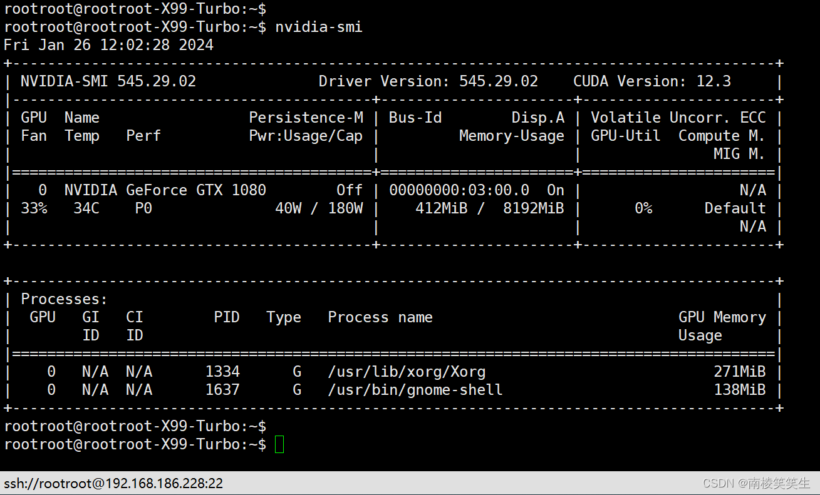The width and height of the screenshot is (820, 495).
Task: Click the 271MiB memory usage value
Action: [739, 372]
